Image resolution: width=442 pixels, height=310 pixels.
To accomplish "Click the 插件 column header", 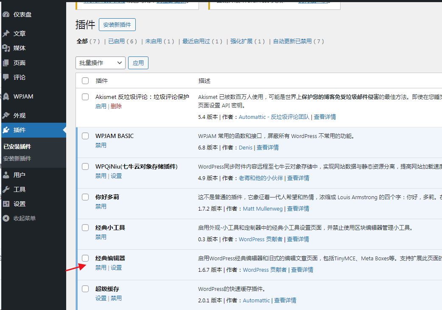I will [x=101, y=81].
